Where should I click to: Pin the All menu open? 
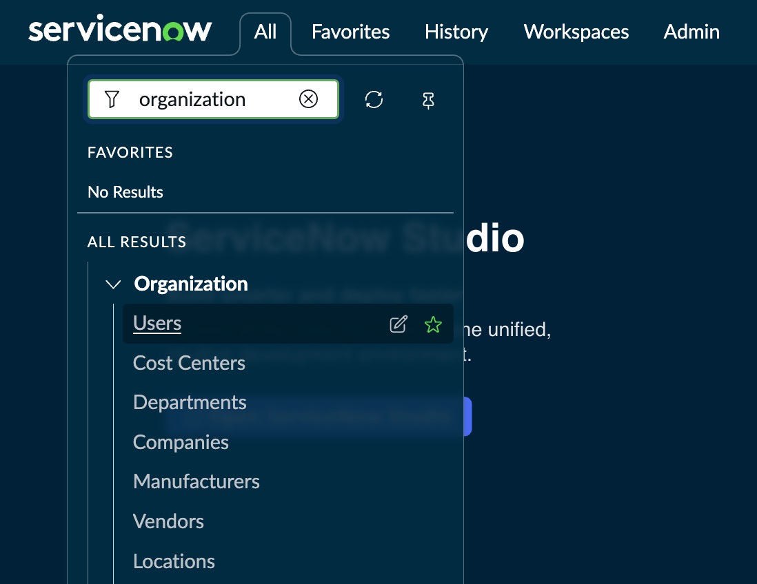(x=428, y=101)
